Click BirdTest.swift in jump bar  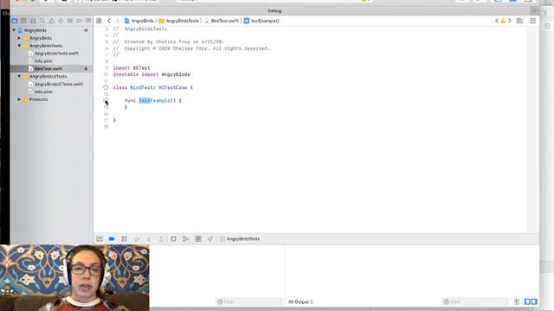click(222, 21)
